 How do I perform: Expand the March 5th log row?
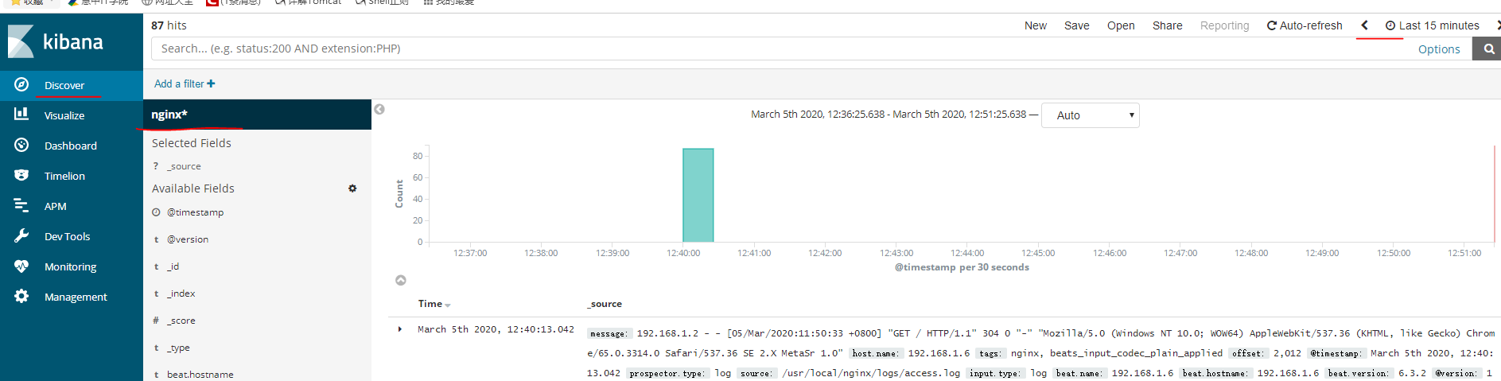coord(400,329)
